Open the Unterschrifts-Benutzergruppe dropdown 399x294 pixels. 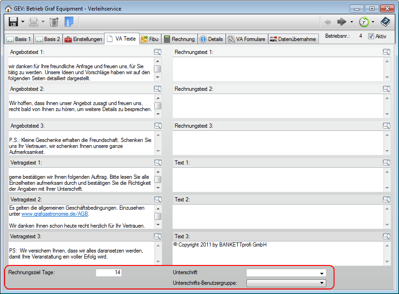pos(322,283)
